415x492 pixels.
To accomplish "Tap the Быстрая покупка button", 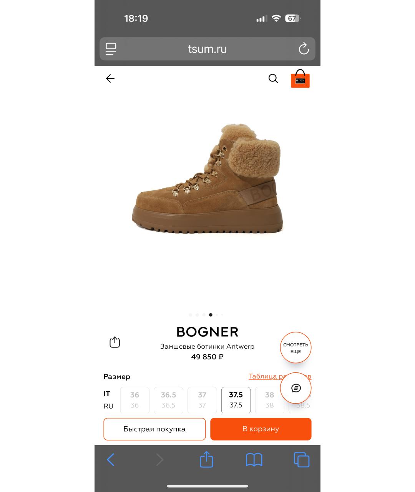I will click(154, 429).
